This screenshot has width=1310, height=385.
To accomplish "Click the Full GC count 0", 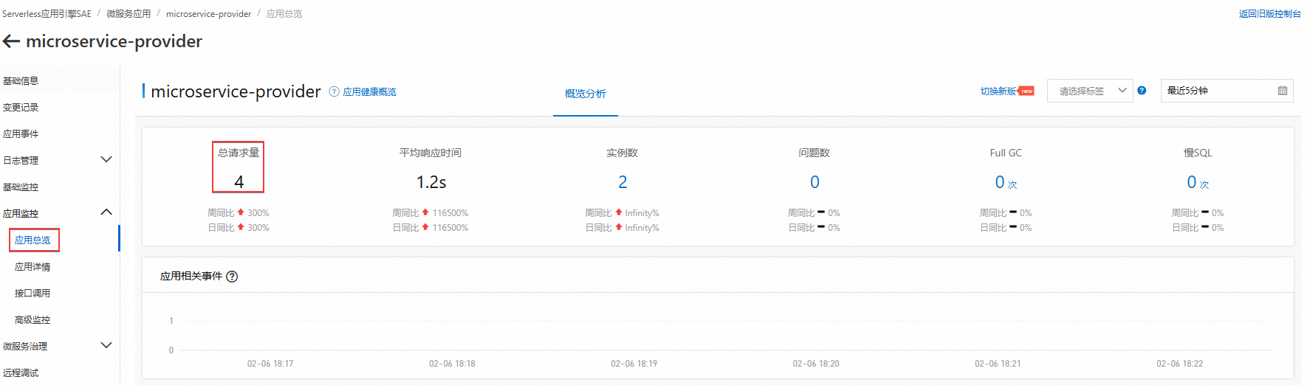I will (x=1000, y=182).
